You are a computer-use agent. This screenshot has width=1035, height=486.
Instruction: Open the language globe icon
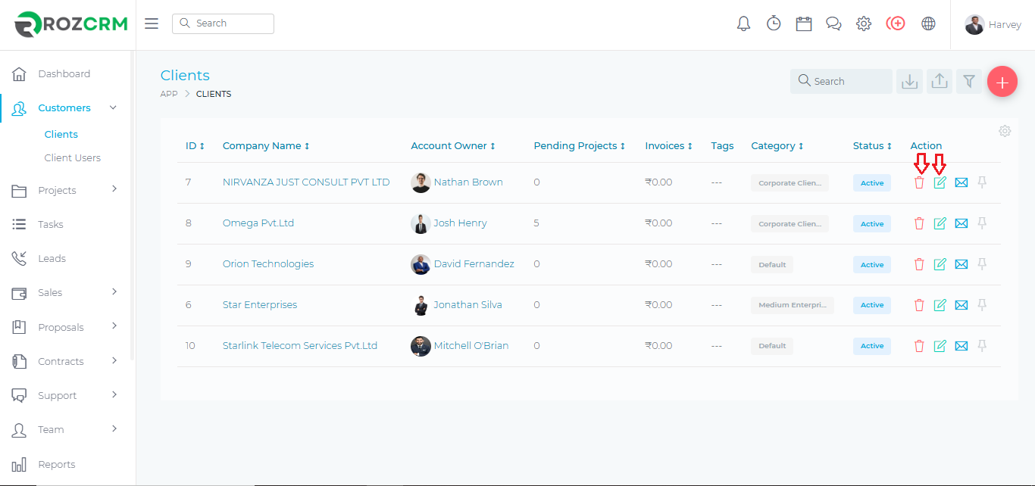928,23
